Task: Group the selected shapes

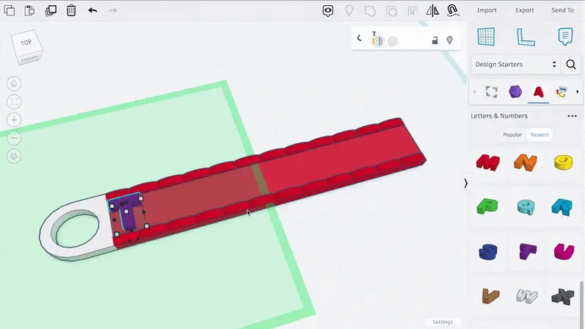Action: pyautogui.click(x=370, y=11)
